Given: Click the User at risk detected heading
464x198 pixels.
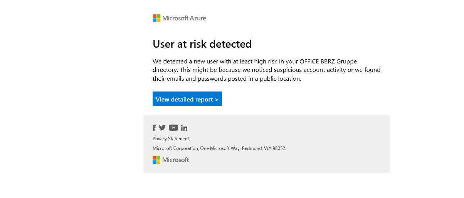Looking at the screenshot, I should click(202, 44).
